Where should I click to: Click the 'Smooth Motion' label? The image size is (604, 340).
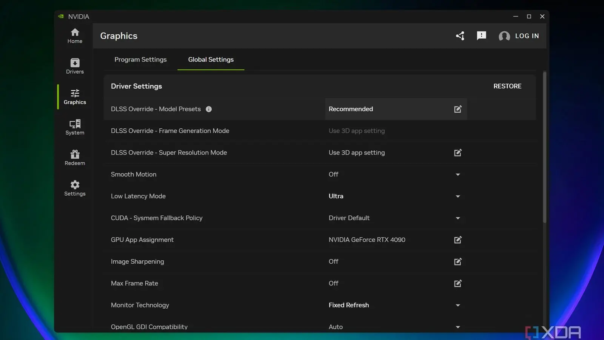134,175
